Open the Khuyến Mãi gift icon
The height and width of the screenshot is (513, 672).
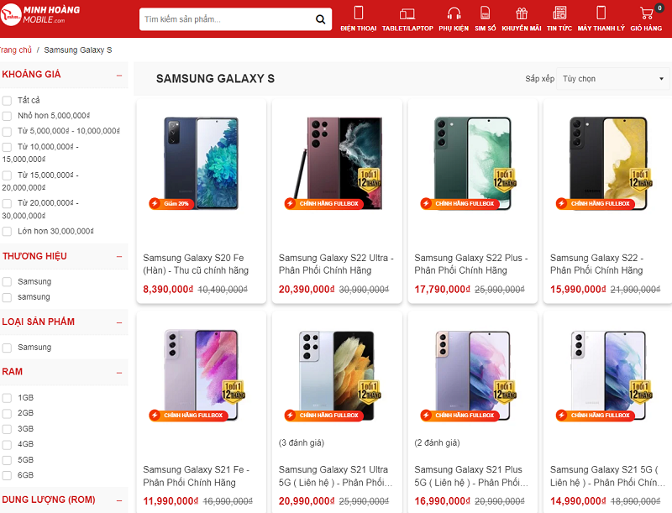tap(521, 13)
